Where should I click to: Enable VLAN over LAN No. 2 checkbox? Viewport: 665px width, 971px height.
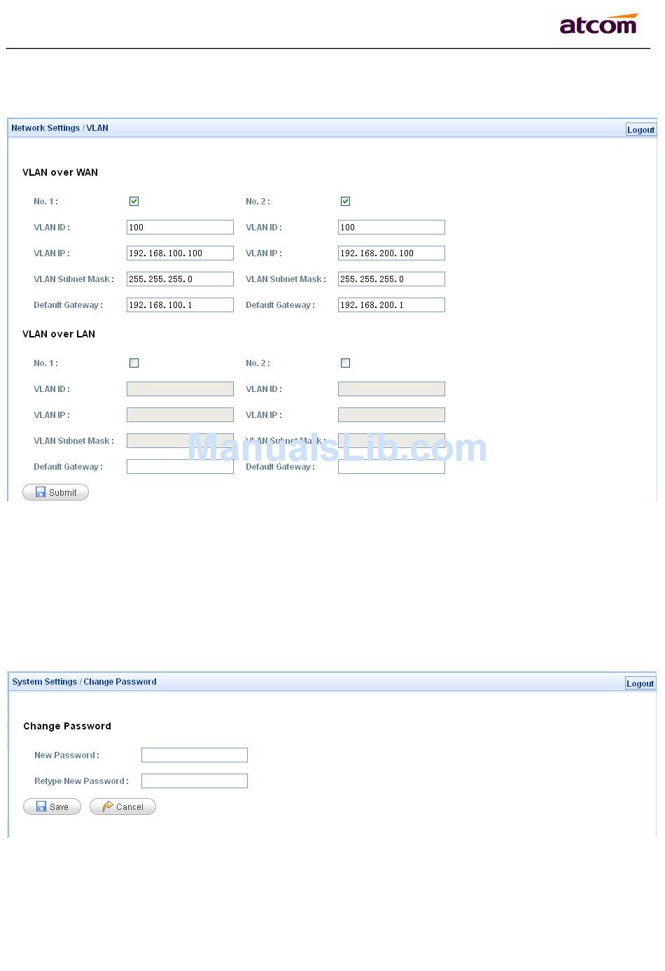tap(346, 363)
